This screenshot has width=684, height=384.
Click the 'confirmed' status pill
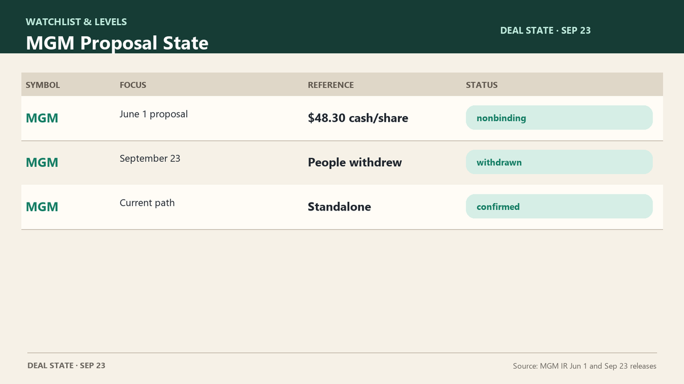pos(559,207)
